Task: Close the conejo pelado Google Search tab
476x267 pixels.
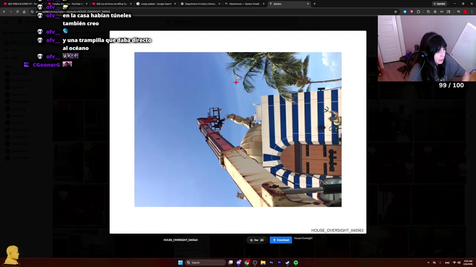Action: (175, 4)
